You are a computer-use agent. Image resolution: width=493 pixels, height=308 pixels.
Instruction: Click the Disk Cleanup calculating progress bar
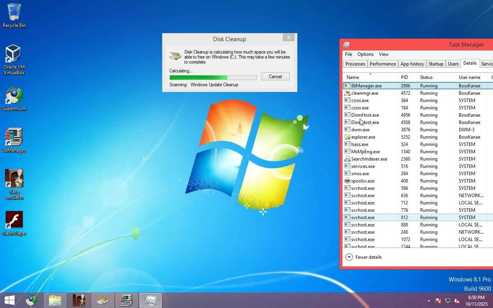point(213,77)
